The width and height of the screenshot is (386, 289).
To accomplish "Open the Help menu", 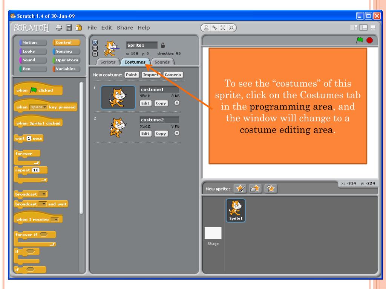I will click(144, 28).
